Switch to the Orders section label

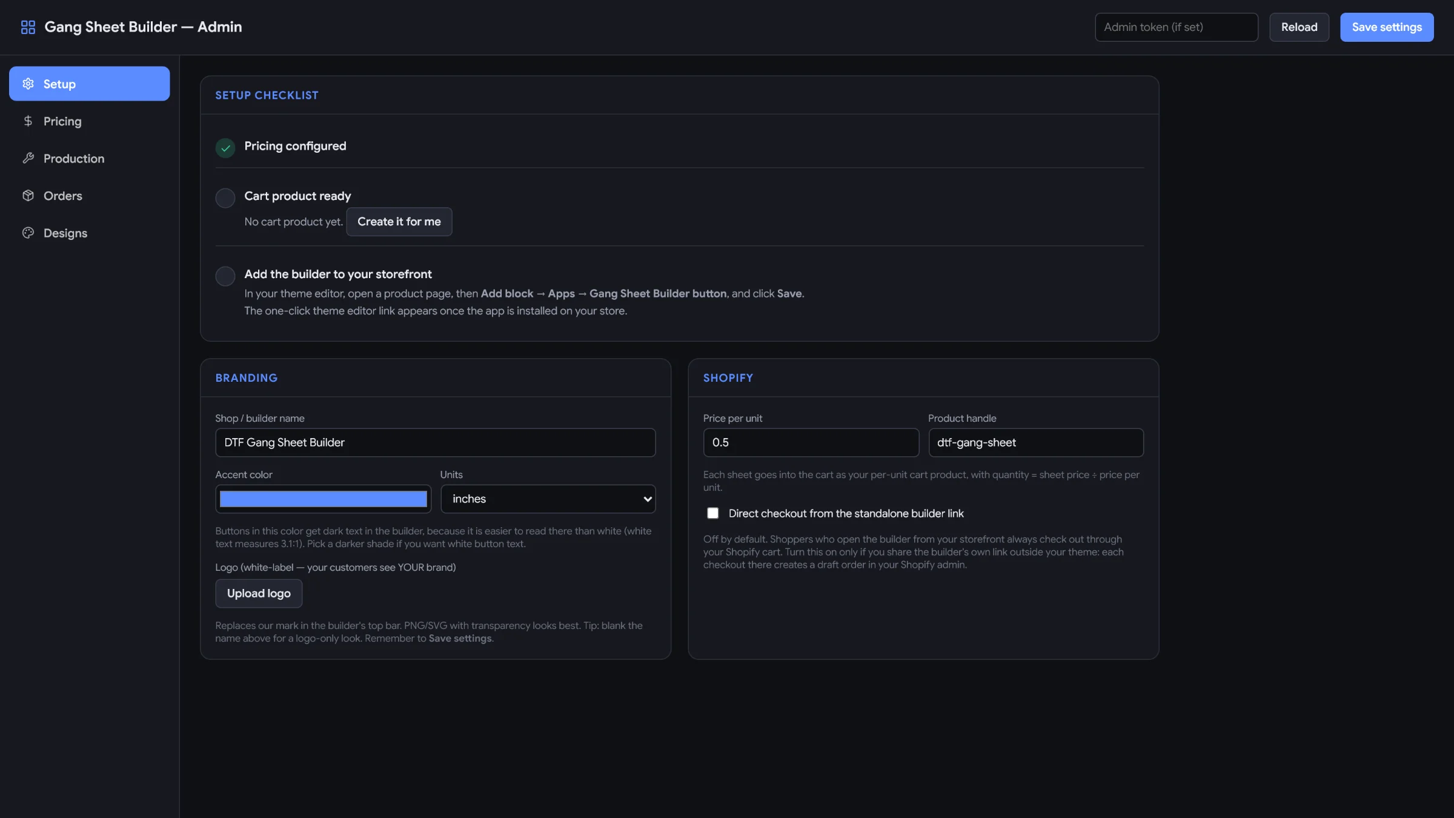[x=63, y=196]
